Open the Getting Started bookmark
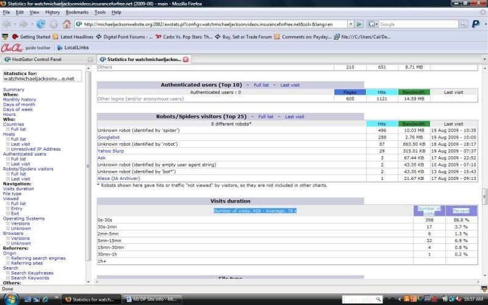The width and height of the screenshot is (488, 305). 31,37
